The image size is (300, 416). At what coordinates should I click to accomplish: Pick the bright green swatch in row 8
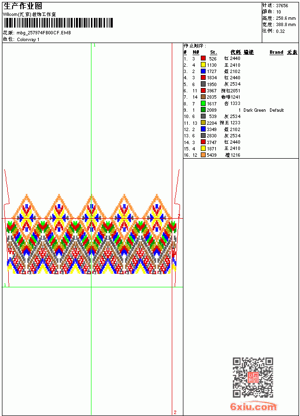coord(203,103)
